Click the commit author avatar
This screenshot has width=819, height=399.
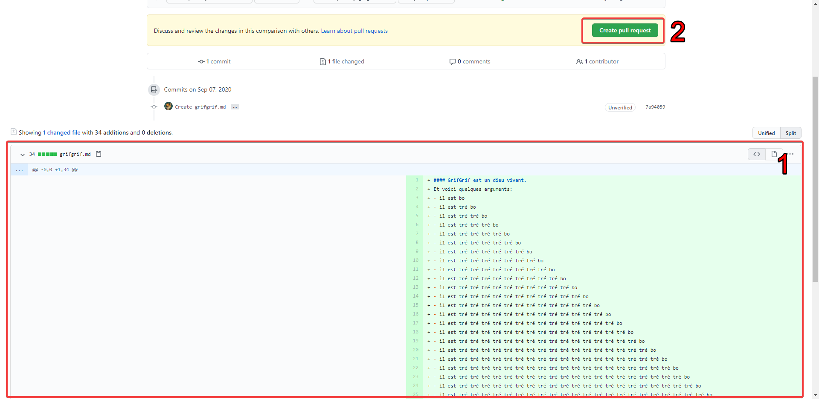pos(168,106)
